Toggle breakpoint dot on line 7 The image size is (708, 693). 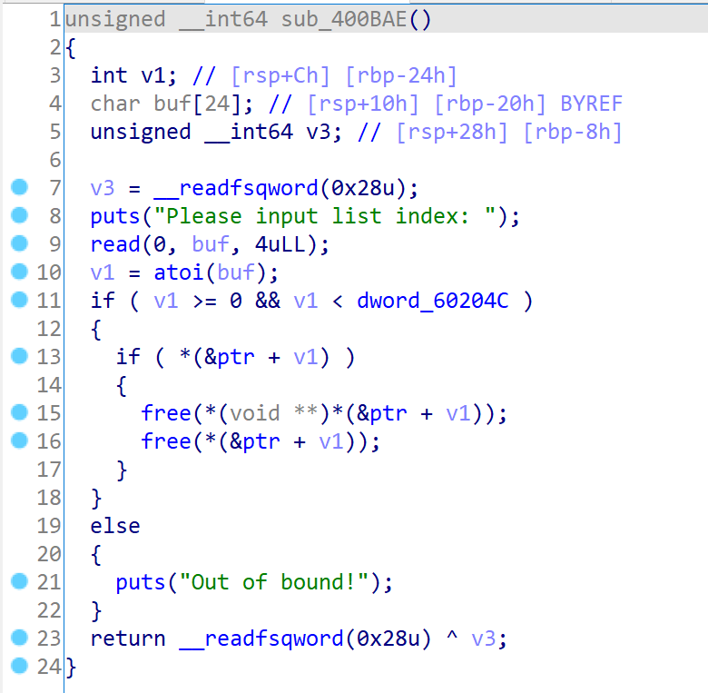[x=19, y=187]
